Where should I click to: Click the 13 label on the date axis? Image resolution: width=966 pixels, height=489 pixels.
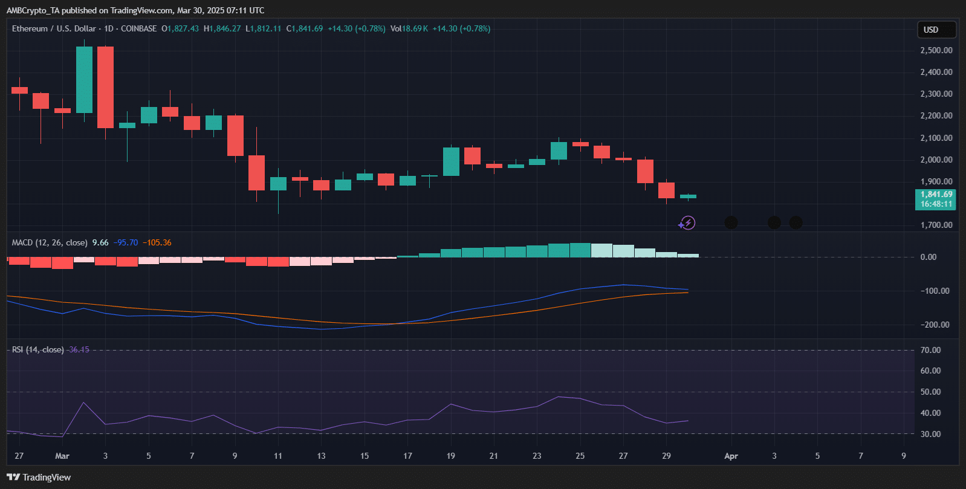[x=321, y=456]
